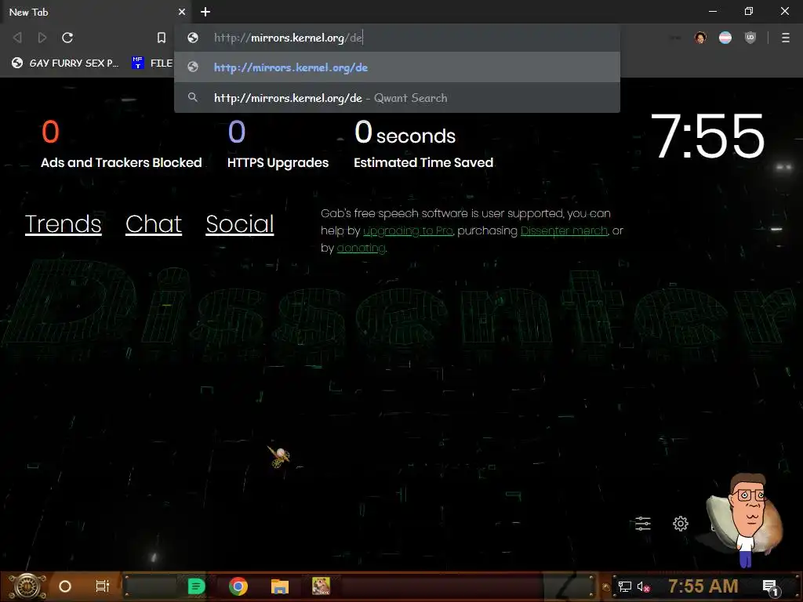The width and height of the screenshot is (803, 602).
Task: Open File Explorer from the taskbar
Action: tap(280, 586)
